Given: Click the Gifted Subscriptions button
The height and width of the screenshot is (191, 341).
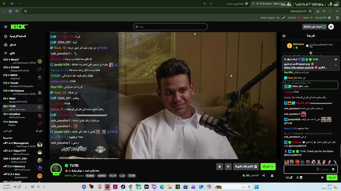Looking at the screenshot, I should [246, 167].
